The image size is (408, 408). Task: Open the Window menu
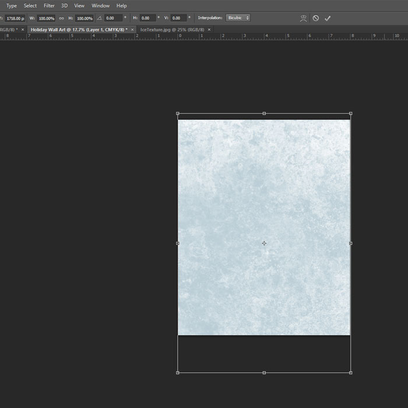(100, 6)
